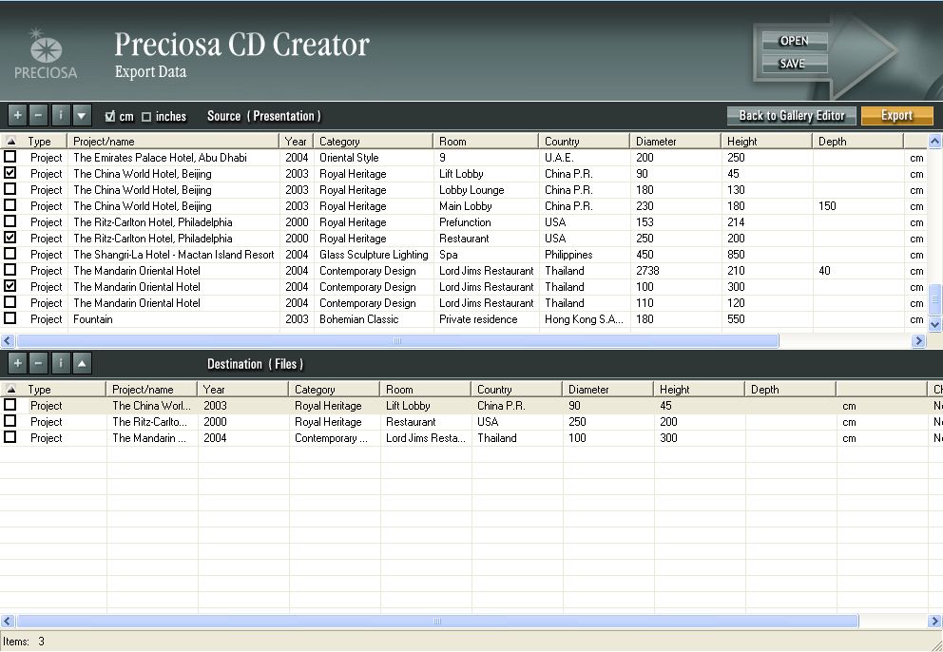This screenshot has width=943, height=652.
Task: Select the Oriental Style category cell
Action: tap(374, 158)
